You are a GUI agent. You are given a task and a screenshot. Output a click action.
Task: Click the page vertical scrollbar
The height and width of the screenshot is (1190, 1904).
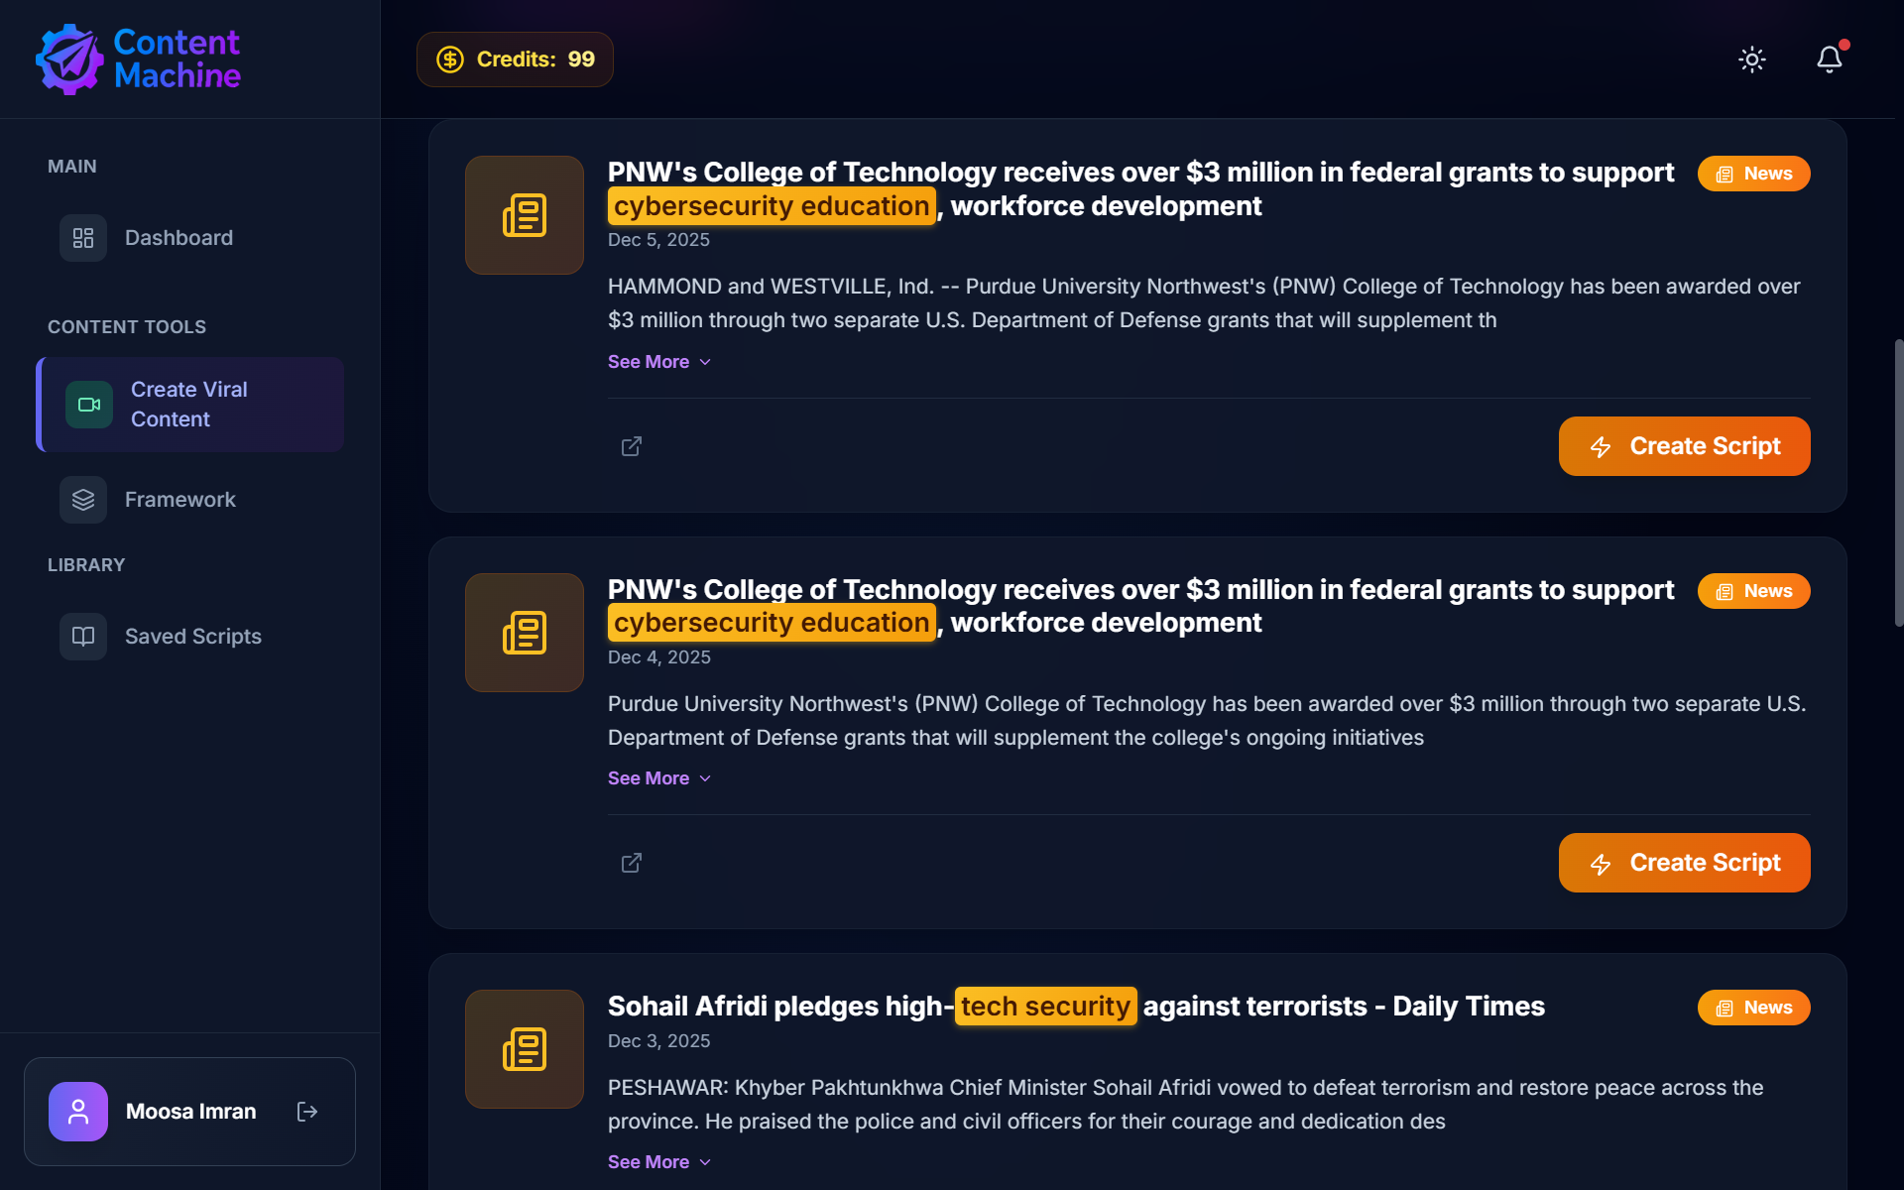1898,483
